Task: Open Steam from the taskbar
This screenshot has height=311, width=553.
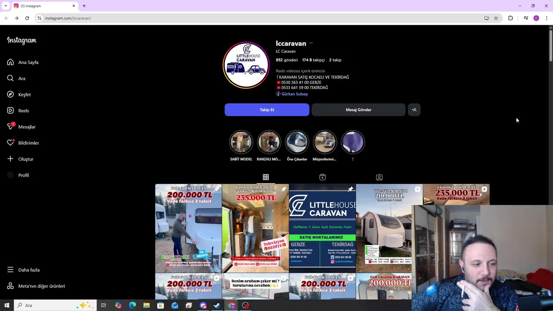Action: pos(217,305)
